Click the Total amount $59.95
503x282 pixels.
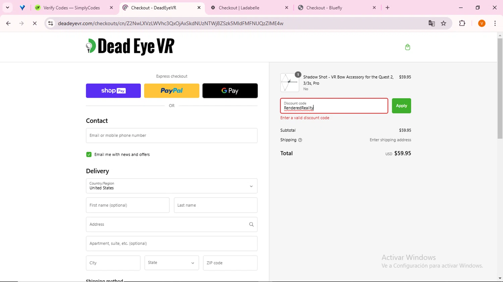point(402,153)
